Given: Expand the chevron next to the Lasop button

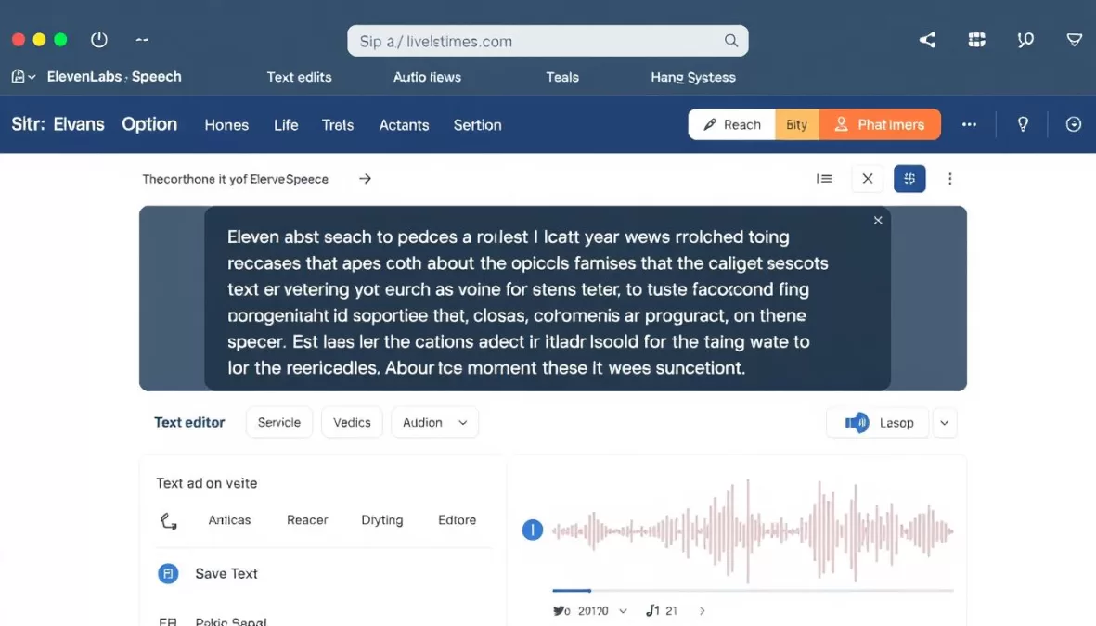Looking at the screenshot, I should (945, 422).
